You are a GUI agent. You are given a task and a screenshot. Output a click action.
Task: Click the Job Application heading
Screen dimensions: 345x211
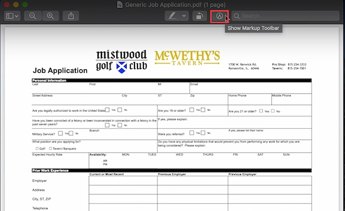tap(60, 70)
